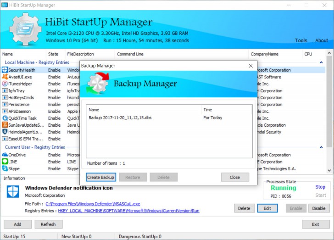Close Backup Manager with the X

pos(250,66)
